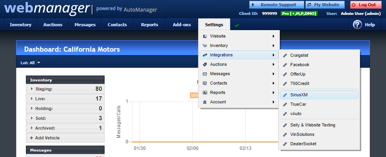Screen dimensions: 386x157
Task: Open the Lot: All dropdown arrow
Action: point(39,63)
